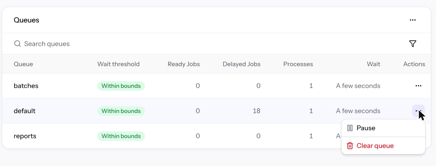Click the filter funnel icon
Viewport: 436px width, 166px height.
pos(413,44)
